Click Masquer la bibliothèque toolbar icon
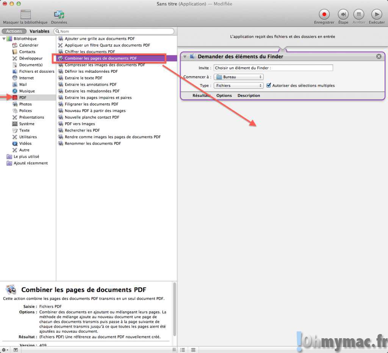The image size is (388, 353). [25, 15]
